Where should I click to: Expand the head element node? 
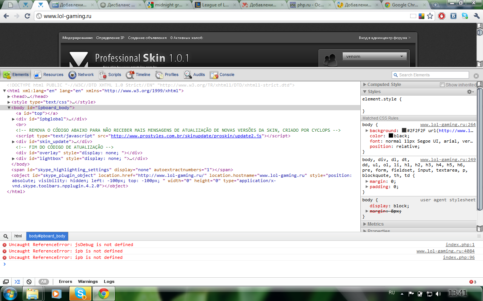(x=9, y=97)
